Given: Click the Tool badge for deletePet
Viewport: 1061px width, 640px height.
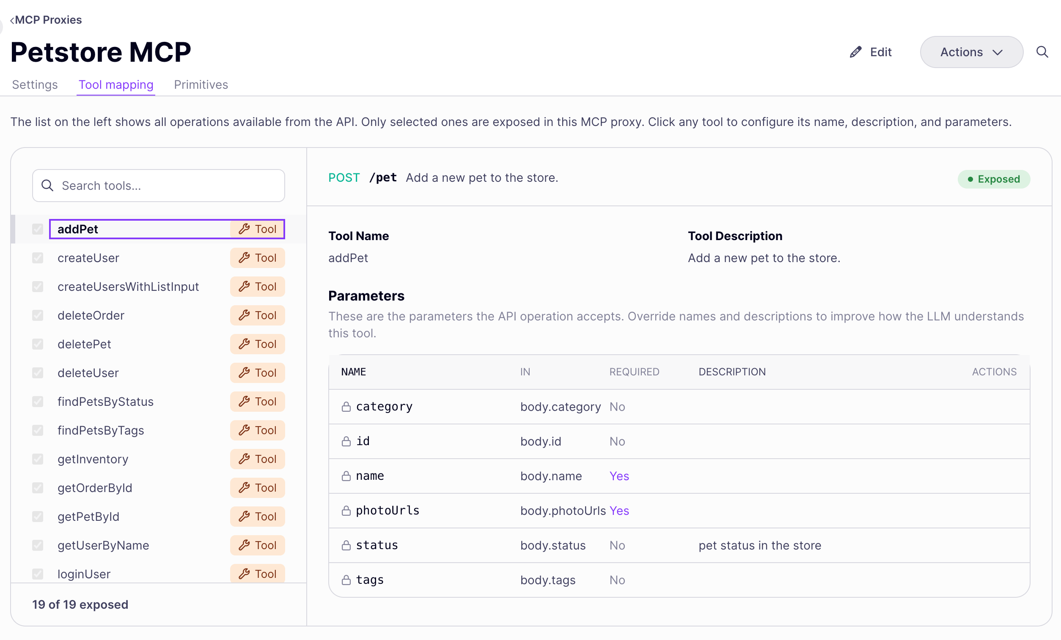Looking at the screenshot, I should (257, 345).
